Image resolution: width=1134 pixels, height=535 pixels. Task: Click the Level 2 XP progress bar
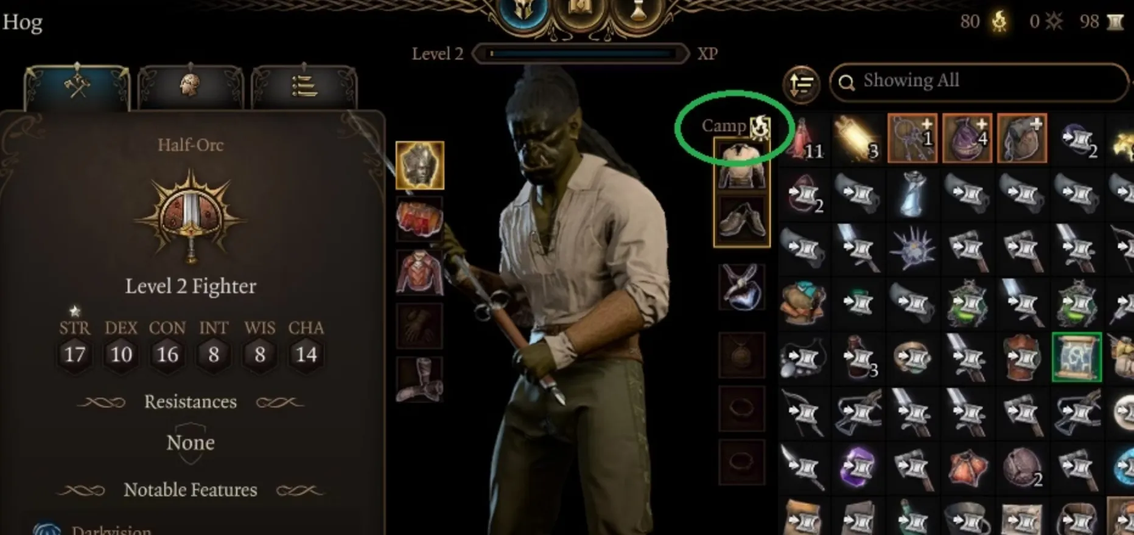point(581,54)
